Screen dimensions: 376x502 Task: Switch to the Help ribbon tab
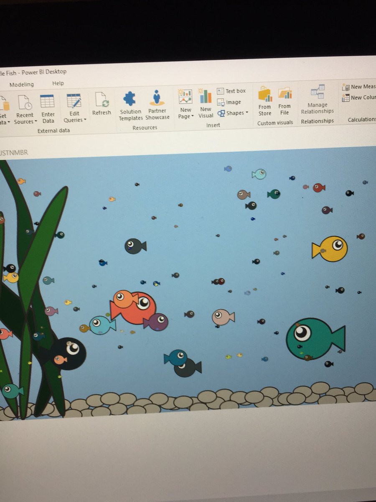(x=58, y=83)
